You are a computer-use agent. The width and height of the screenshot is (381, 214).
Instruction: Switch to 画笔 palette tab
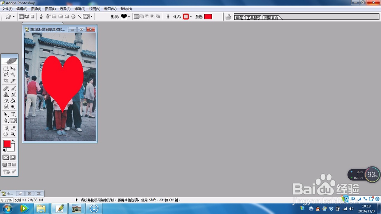coord(239,18)
